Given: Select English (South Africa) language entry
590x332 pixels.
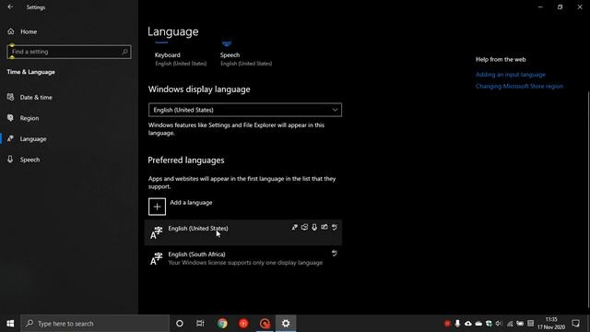Looking at the screenshot, I should pos(243,258).
